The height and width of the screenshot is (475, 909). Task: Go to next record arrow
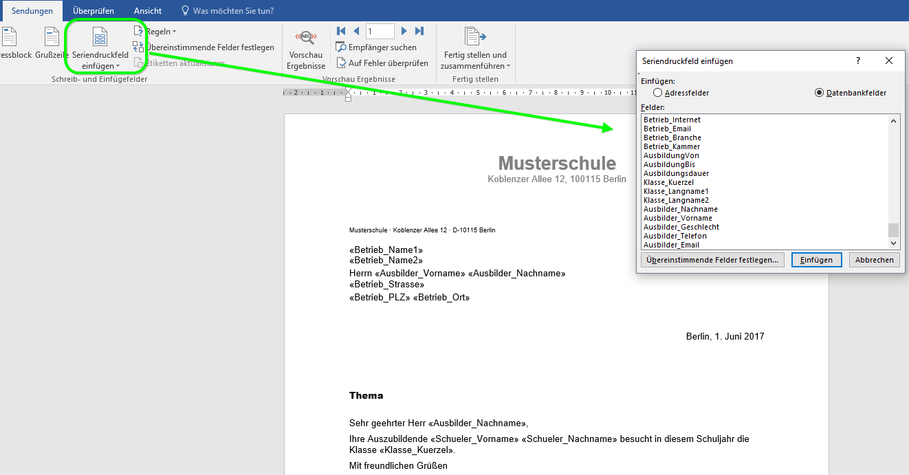click(404, 31)
